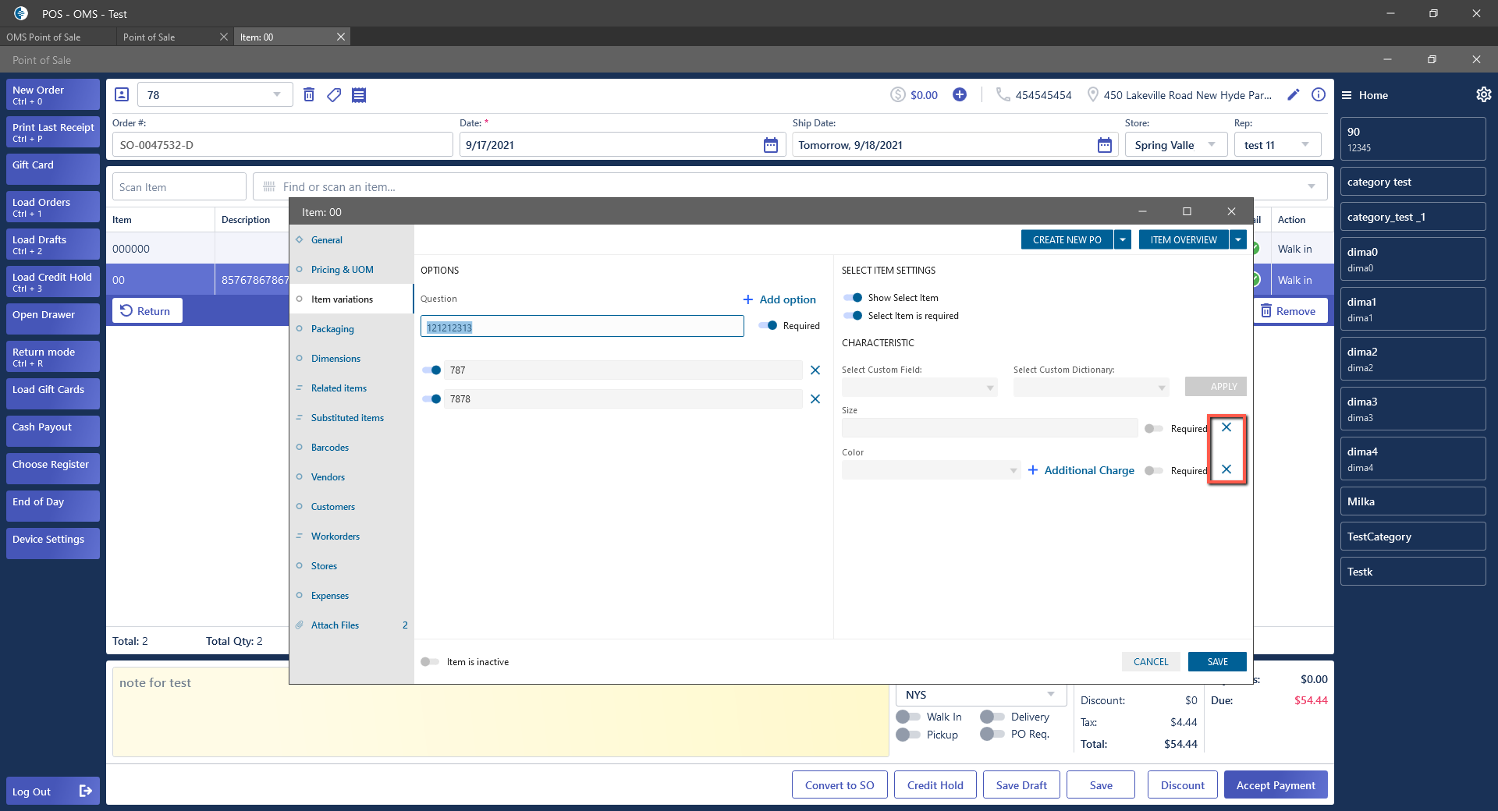Open the settings gear in Home panel

click(x=1483, y=95)
